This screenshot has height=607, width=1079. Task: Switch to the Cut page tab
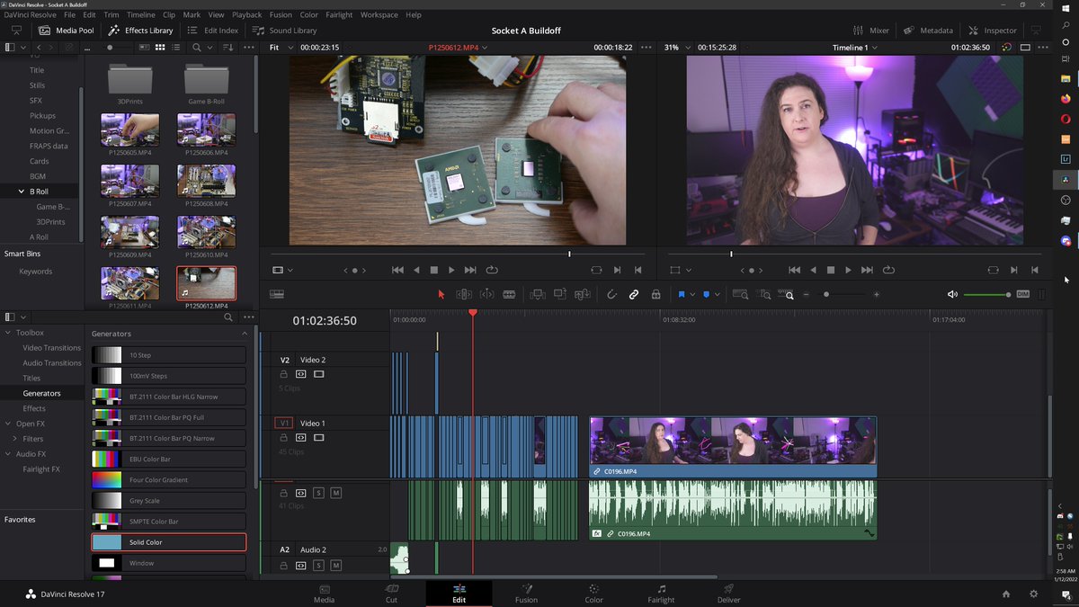tap(392, 594)
